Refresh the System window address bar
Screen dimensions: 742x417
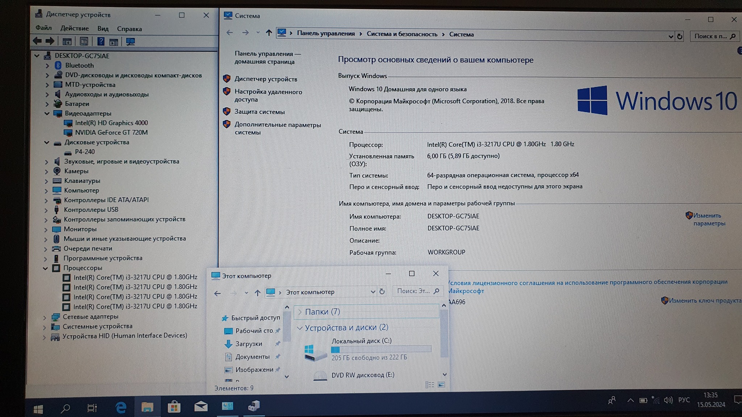680,36
